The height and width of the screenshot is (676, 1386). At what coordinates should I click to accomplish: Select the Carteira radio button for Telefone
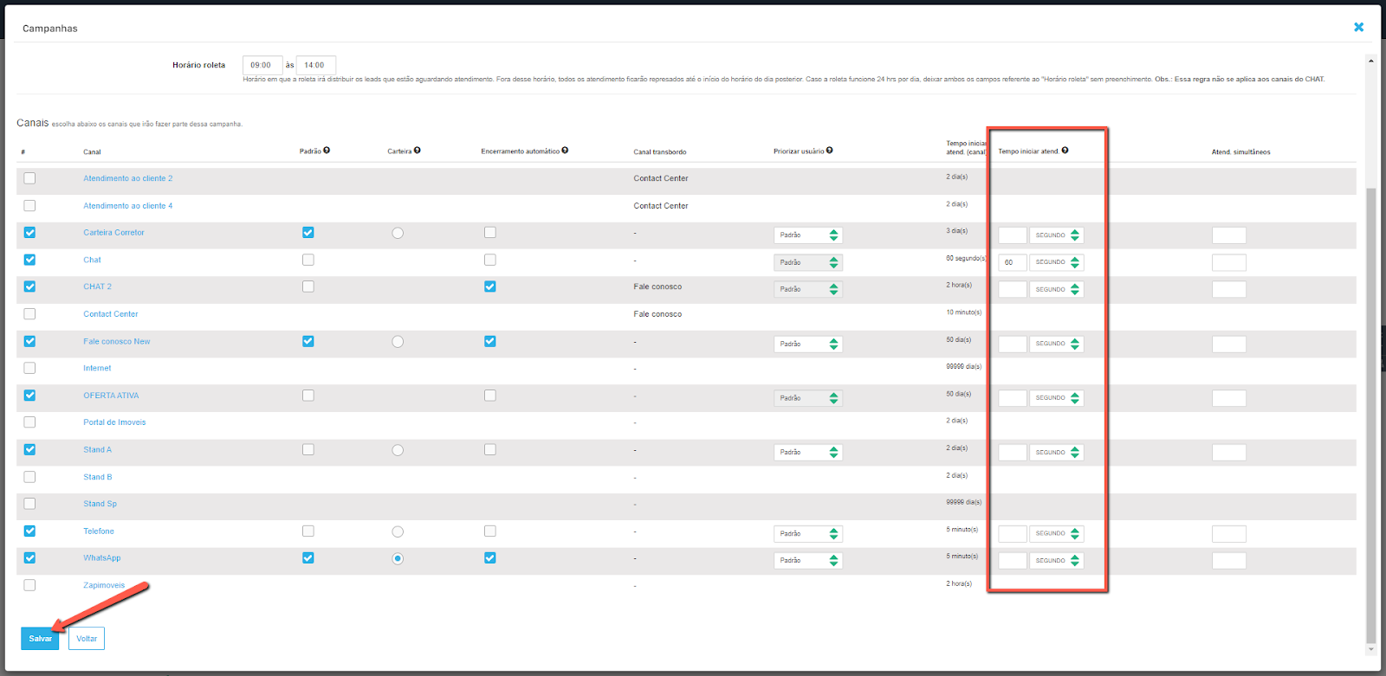coord(398,531)
